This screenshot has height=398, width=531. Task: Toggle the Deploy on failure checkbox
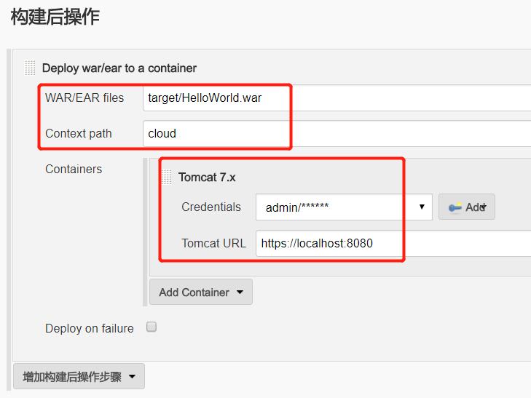152,327
